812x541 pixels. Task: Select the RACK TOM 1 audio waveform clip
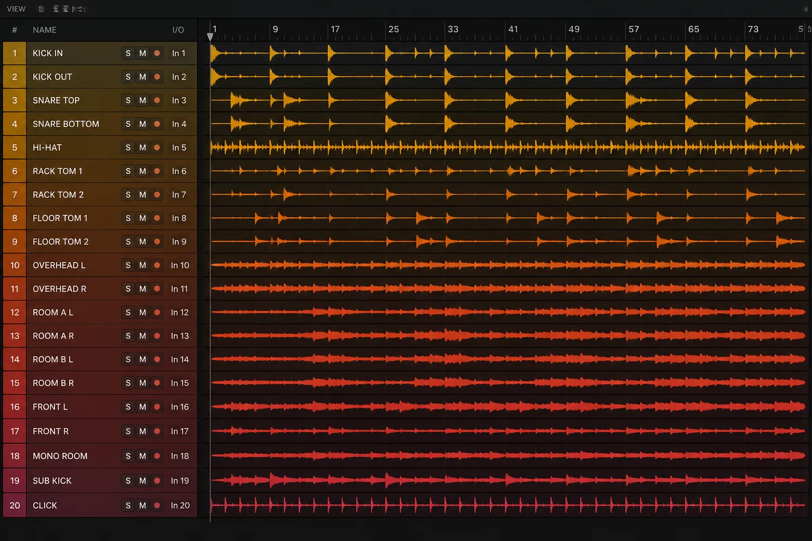[509, 171]
